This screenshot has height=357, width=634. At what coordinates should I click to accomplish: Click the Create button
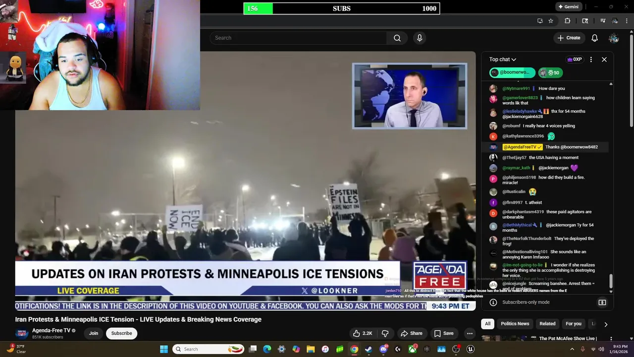[x=569, y=38]
